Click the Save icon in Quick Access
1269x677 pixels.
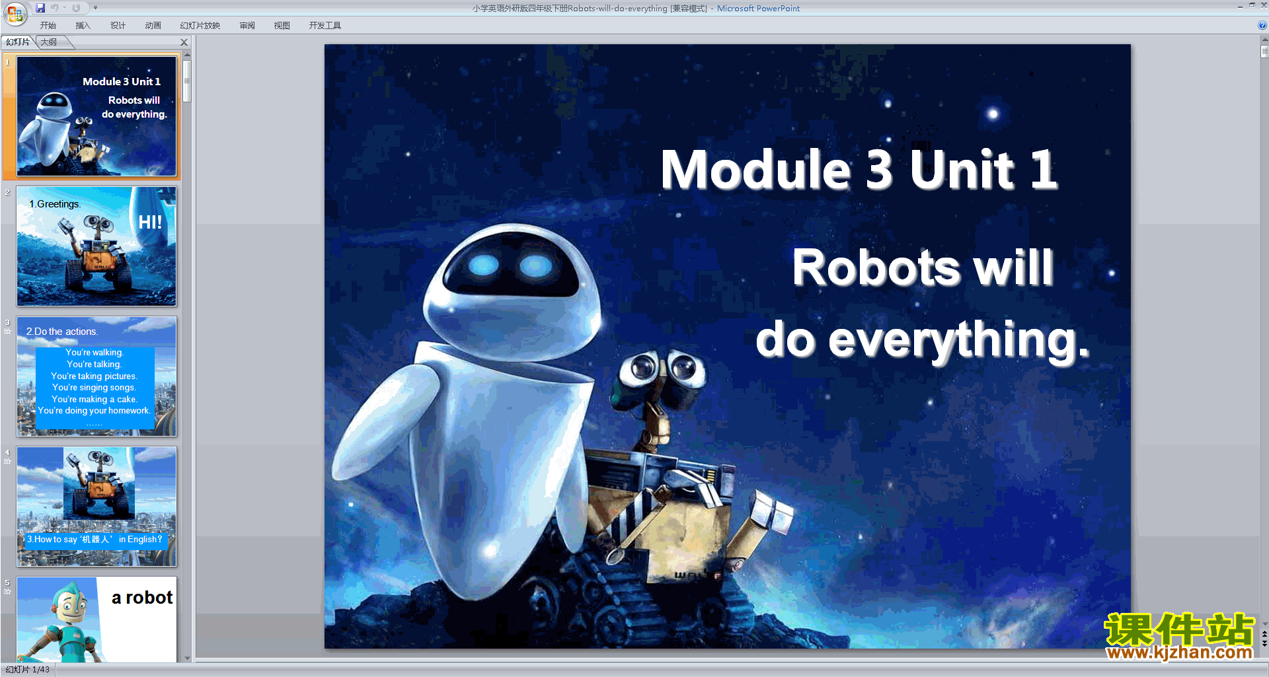(40, 8)
